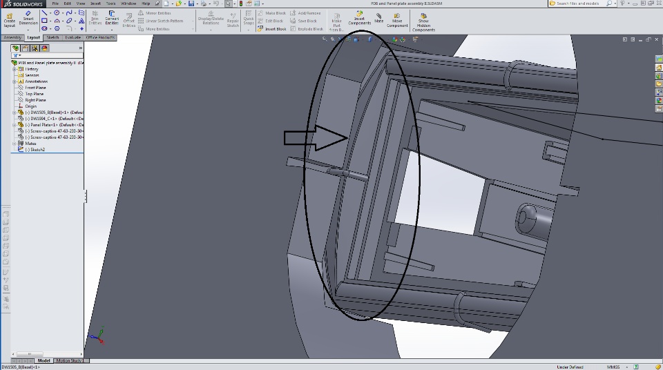
Task: Expand the Annotations tree node
Action: 15,81
